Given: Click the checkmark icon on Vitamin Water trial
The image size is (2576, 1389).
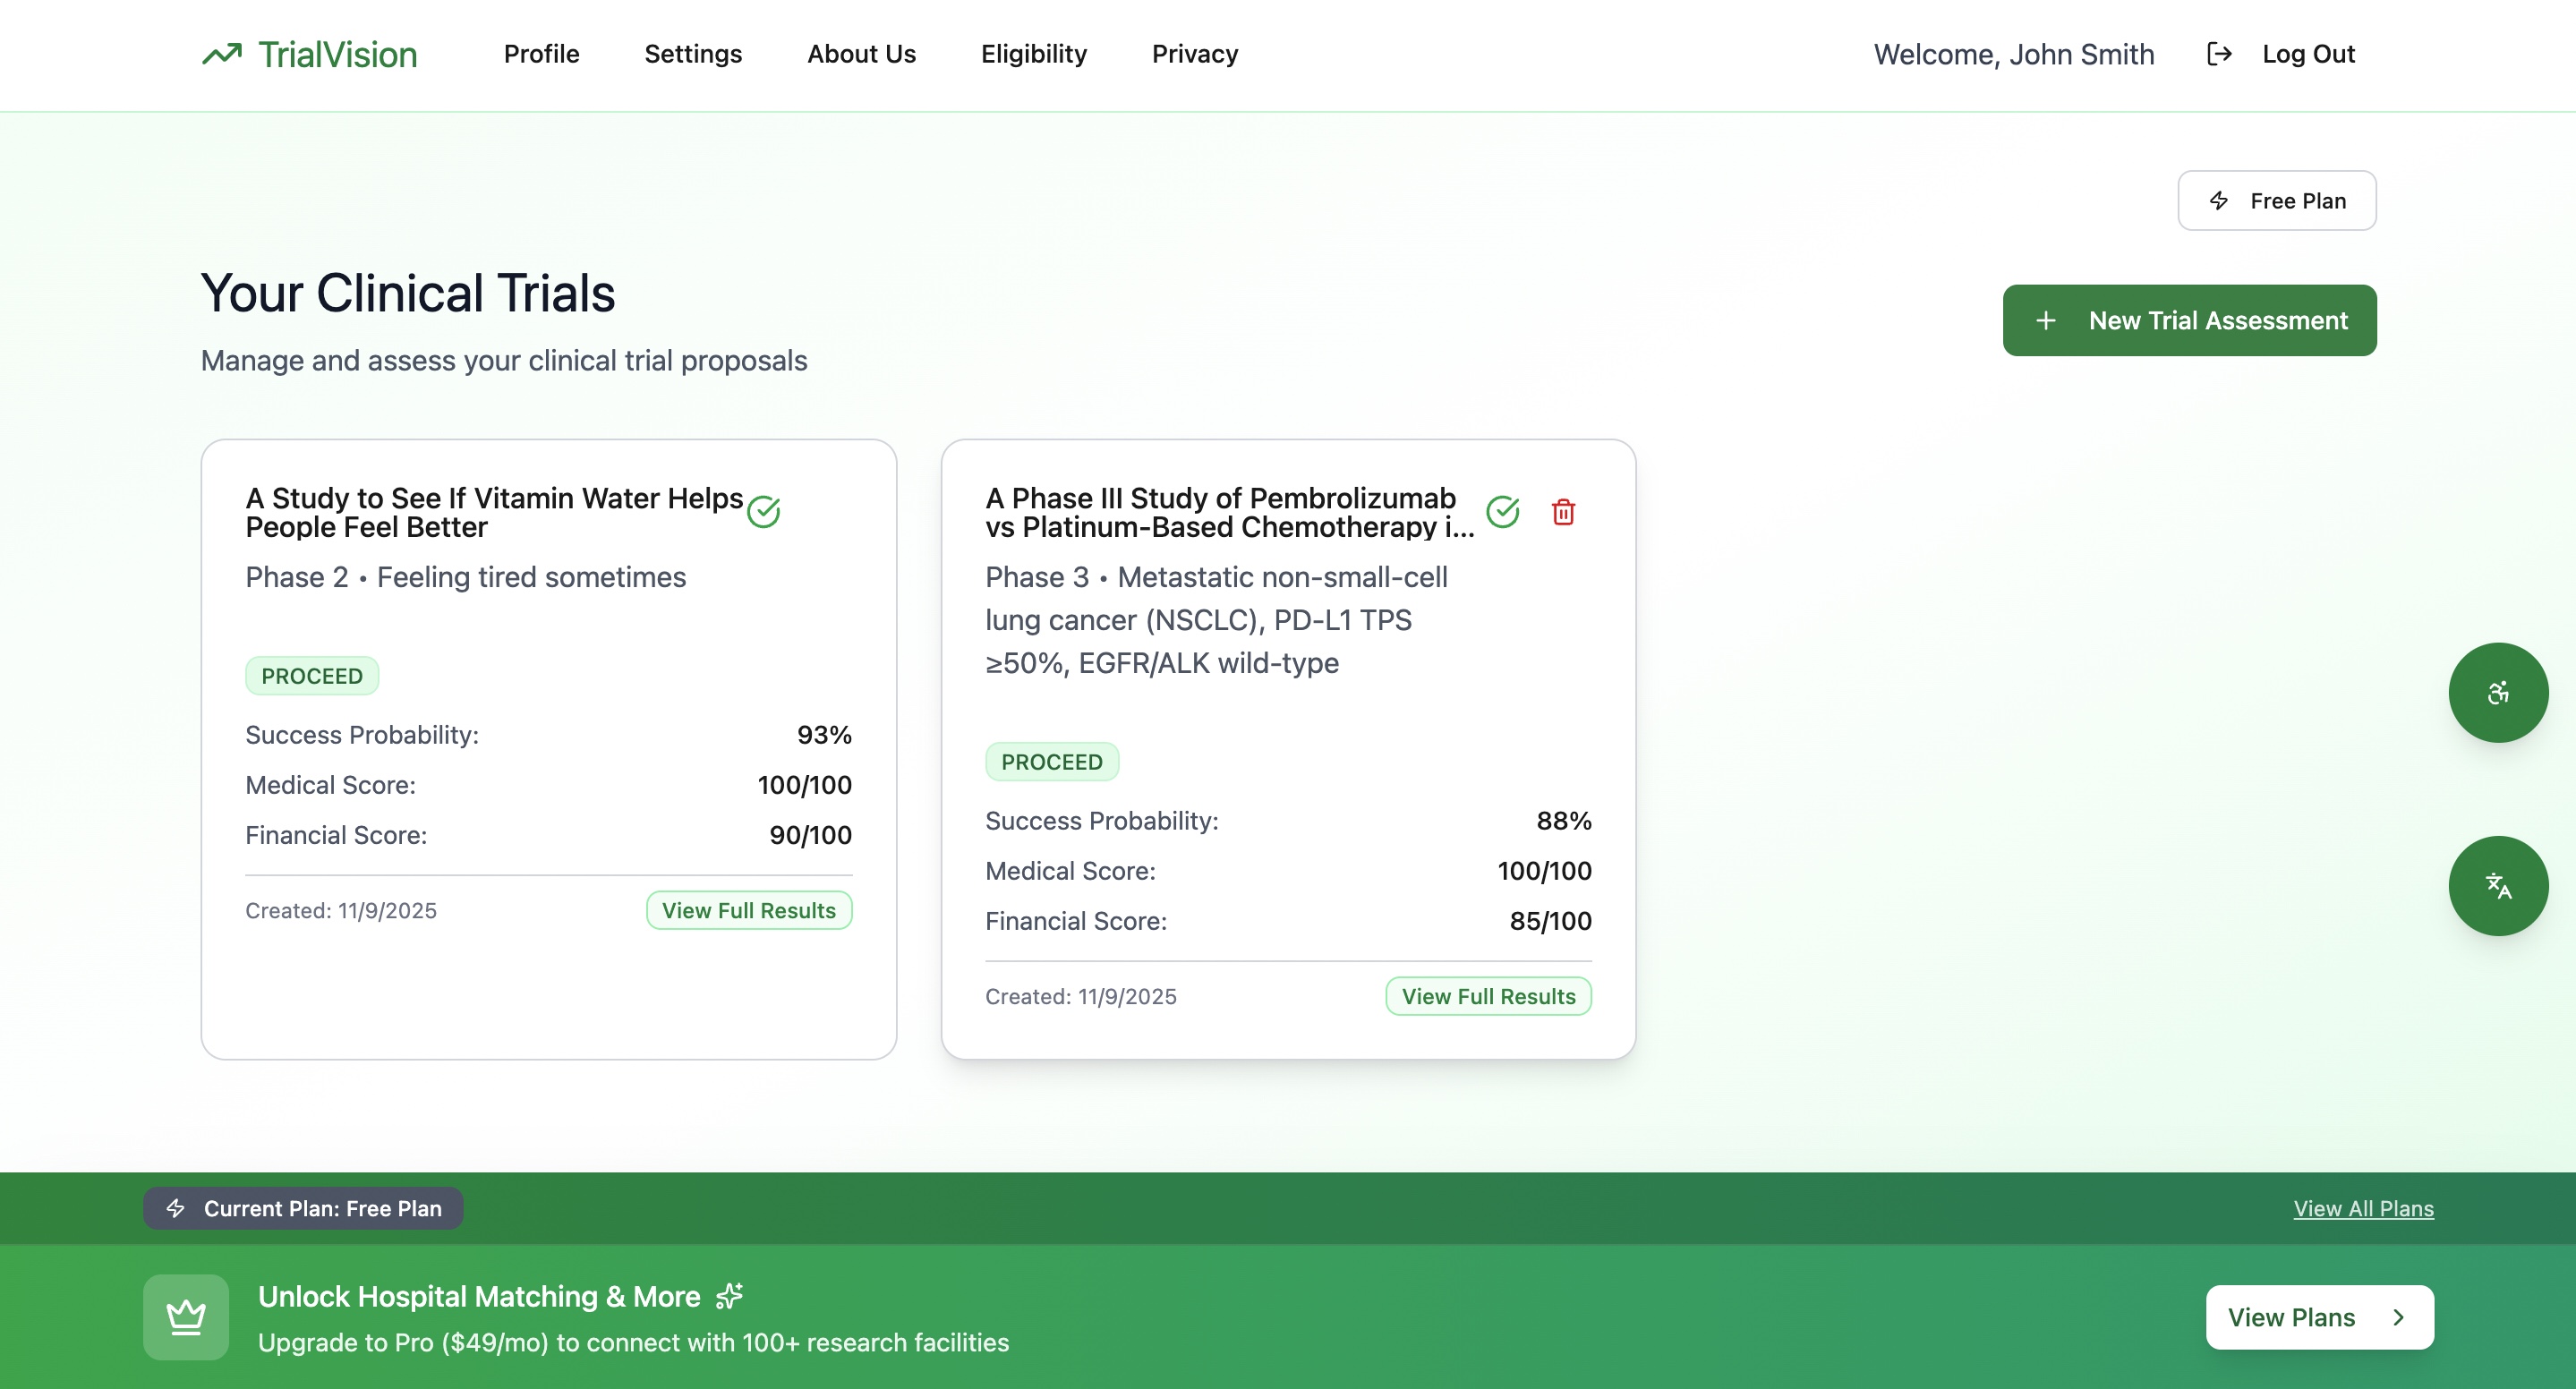Looking at the screenshot, I should [x=764, y=512].
